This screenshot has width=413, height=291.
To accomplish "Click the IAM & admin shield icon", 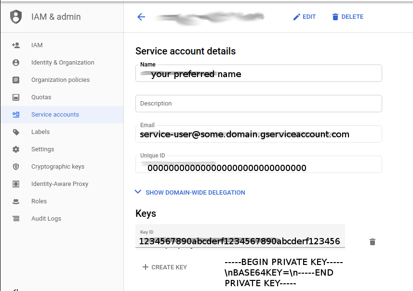I will [x=16, y=17].
